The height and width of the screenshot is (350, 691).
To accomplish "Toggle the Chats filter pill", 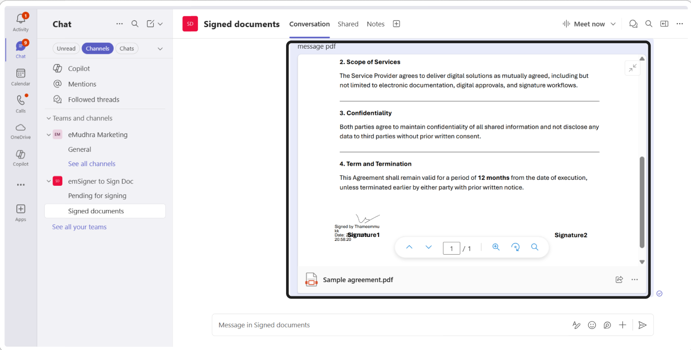I will coord(127,49).
